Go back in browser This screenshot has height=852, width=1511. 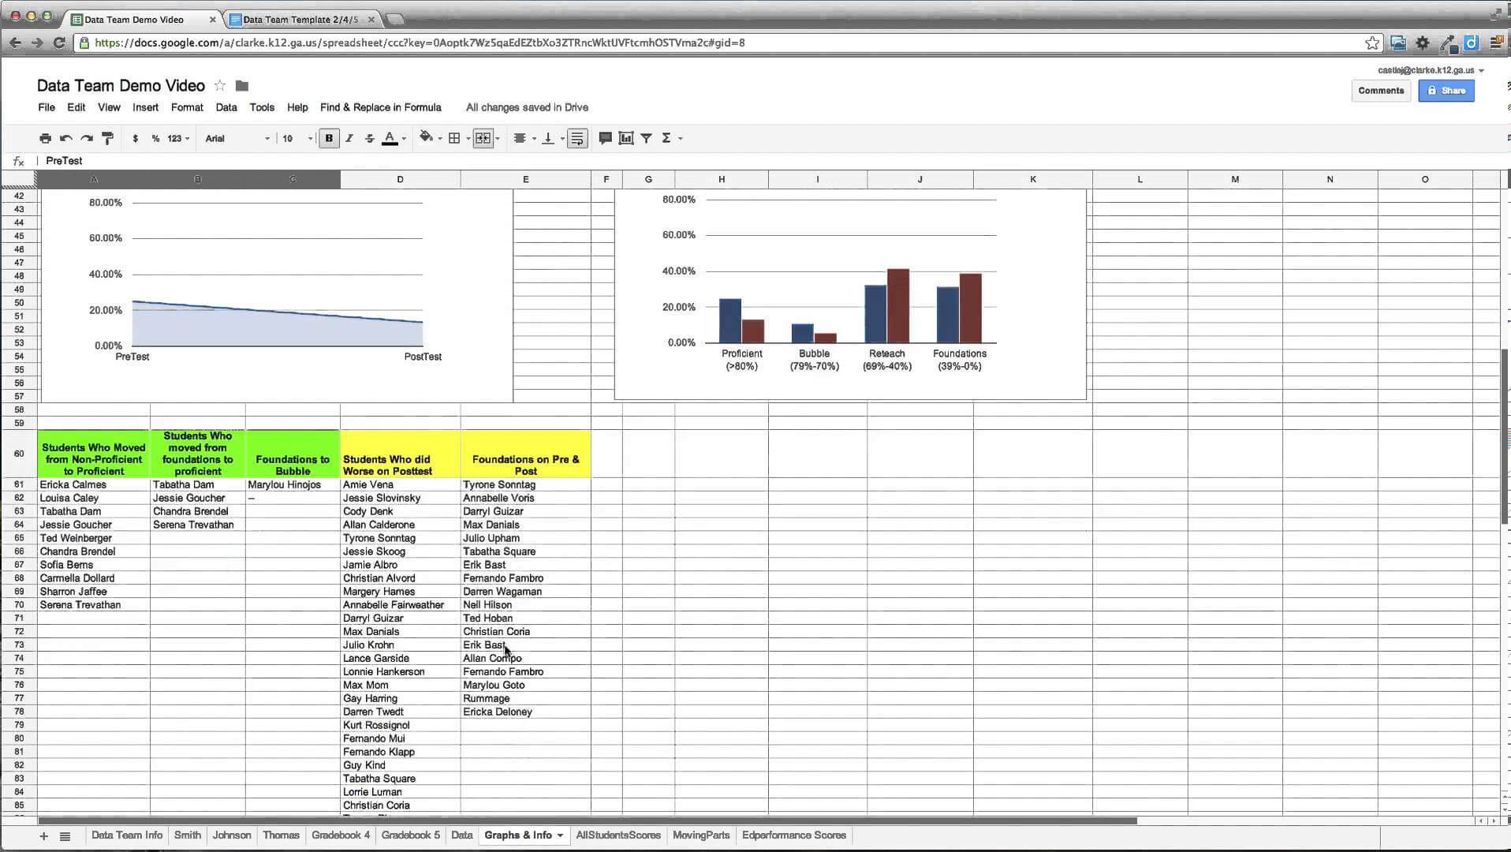(15, 43)
